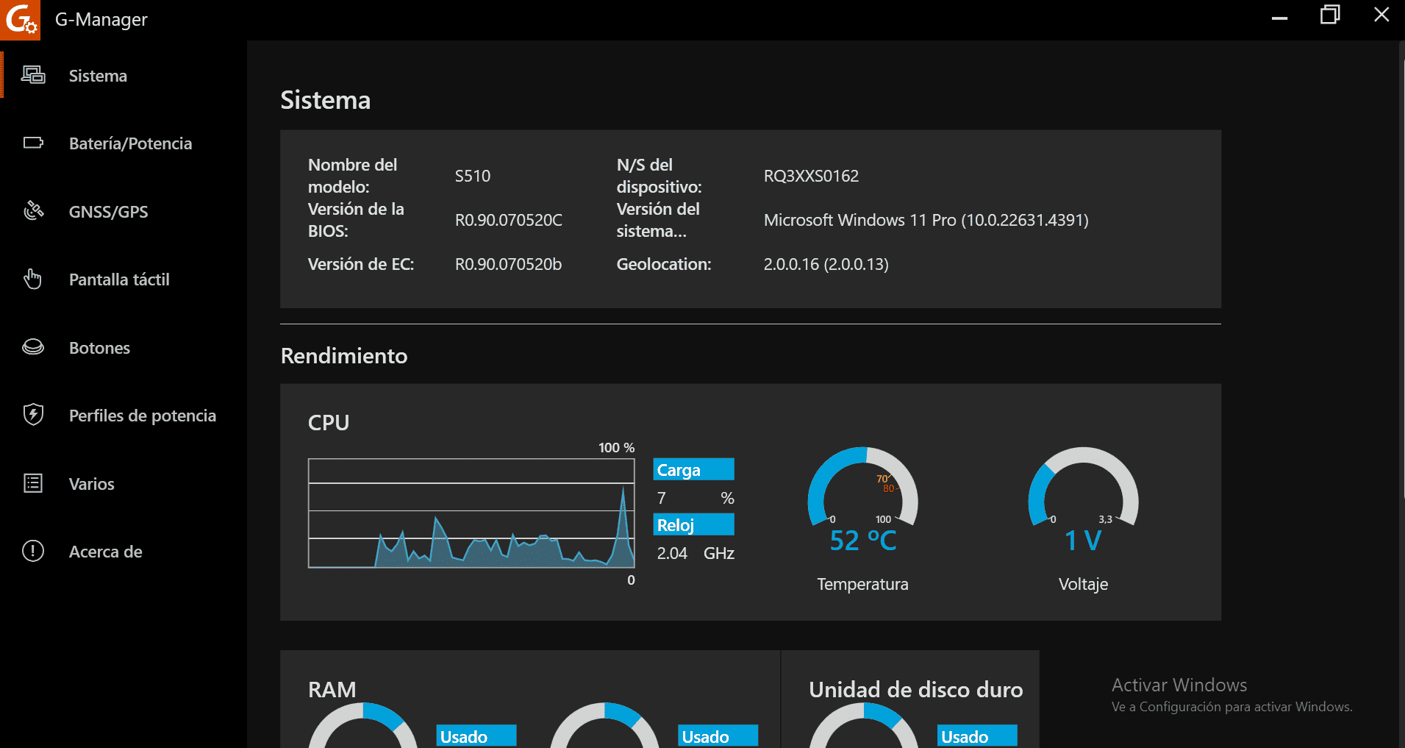This screenshot has height=748, width=1405.
Task: Click the Usado label under hard disk
Action: tap(977, 736)
